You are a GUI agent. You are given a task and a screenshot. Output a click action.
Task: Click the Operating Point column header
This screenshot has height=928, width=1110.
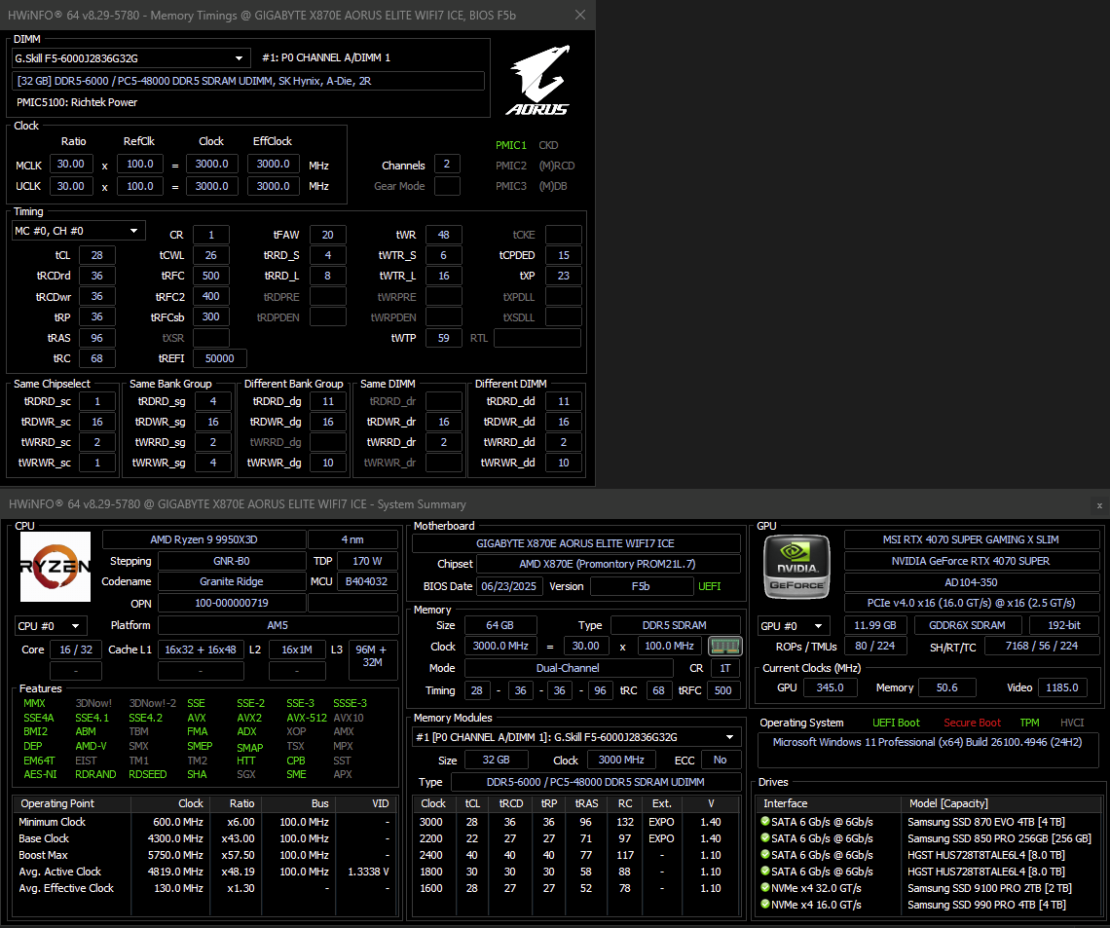(x=72, y=803)
